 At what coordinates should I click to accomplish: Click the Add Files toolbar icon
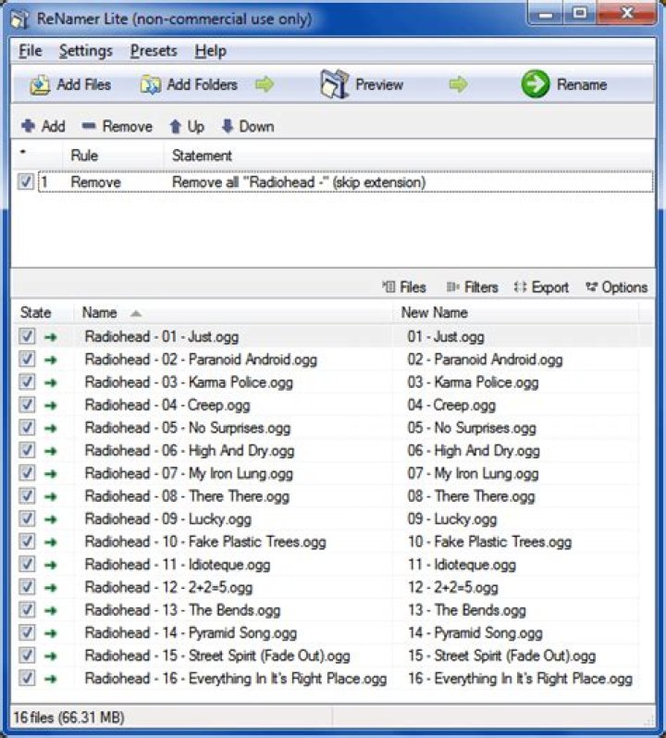coord(40,85)
